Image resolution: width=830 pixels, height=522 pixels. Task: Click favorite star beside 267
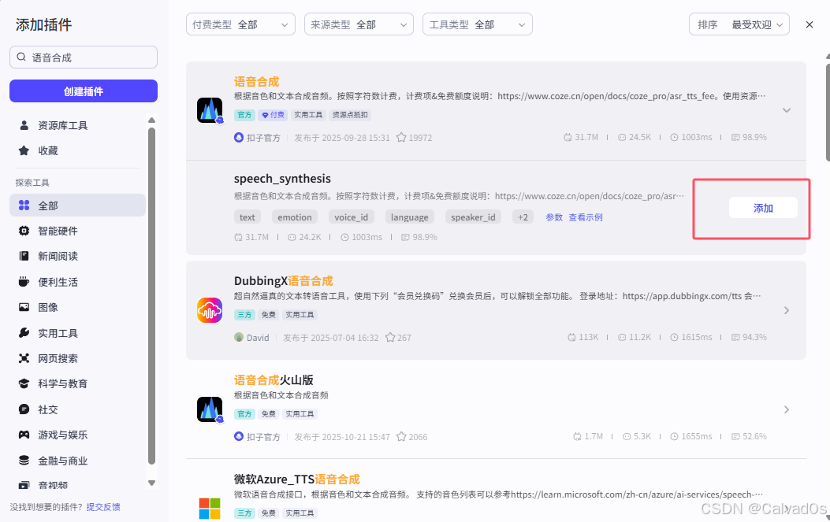[x=390, y=338]
